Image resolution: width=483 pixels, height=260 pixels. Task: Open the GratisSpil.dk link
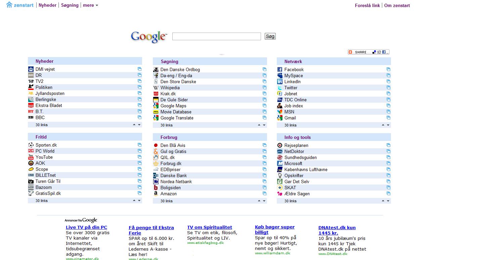click(x=48, y=193)
